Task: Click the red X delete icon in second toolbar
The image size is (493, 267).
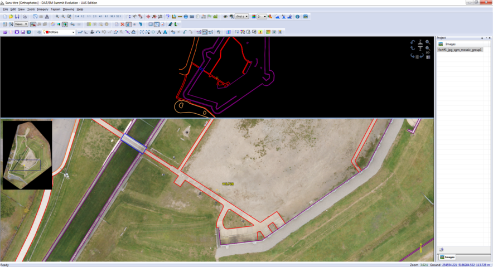Action: pos(122,24)
